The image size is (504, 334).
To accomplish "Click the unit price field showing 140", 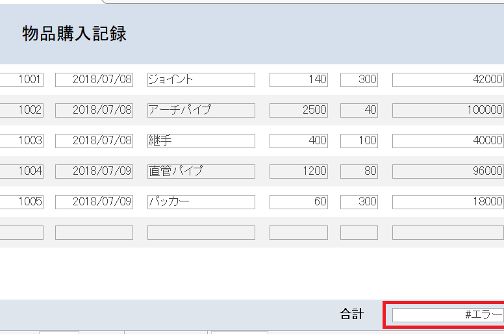I will (298, 80).
